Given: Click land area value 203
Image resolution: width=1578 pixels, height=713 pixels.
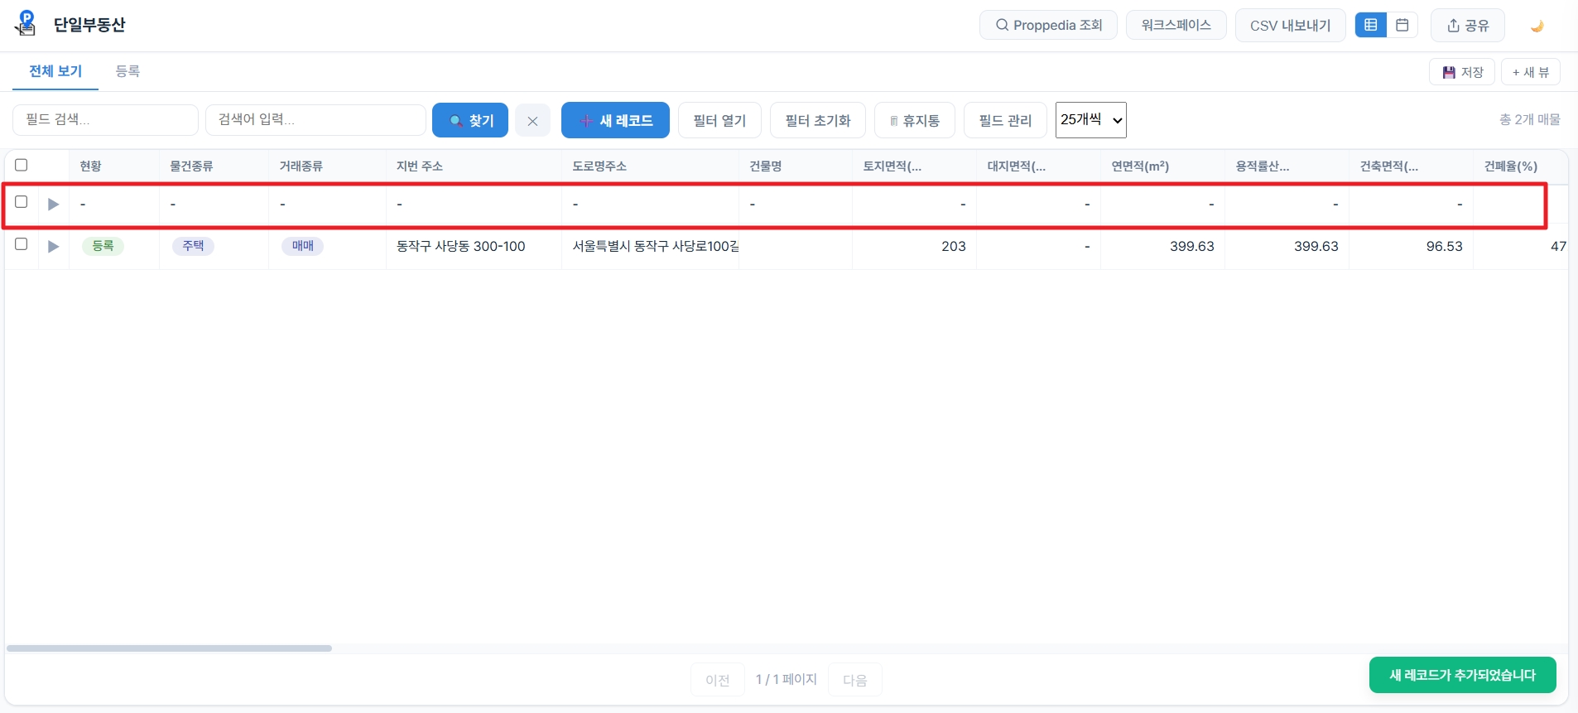Looking at the screenshot, I should tap(954, 246).
